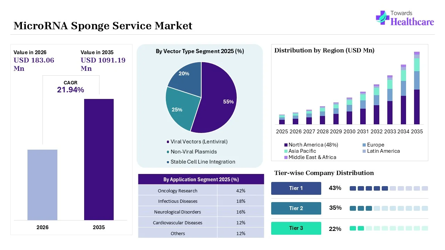Click the 2025 stacked regional bar
Image resolution: width=445 pixels, height=250 pixels.
coord(282,119)
